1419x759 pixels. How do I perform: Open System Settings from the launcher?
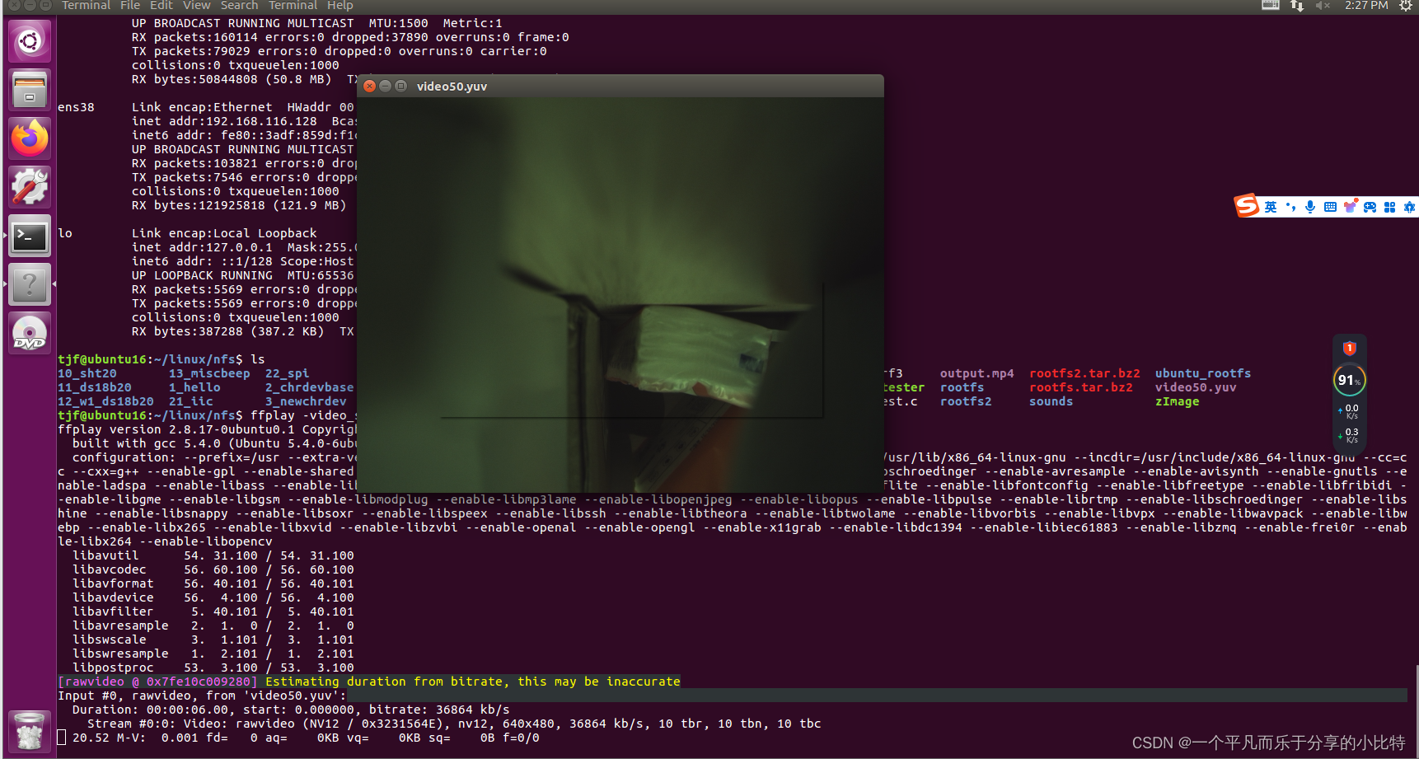click(x=30, y=187)
